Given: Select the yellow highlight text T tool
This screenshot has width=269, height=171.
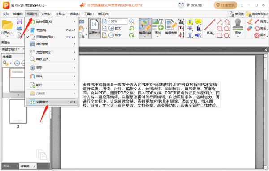Looking at the screenshot, I should point(190,21).
